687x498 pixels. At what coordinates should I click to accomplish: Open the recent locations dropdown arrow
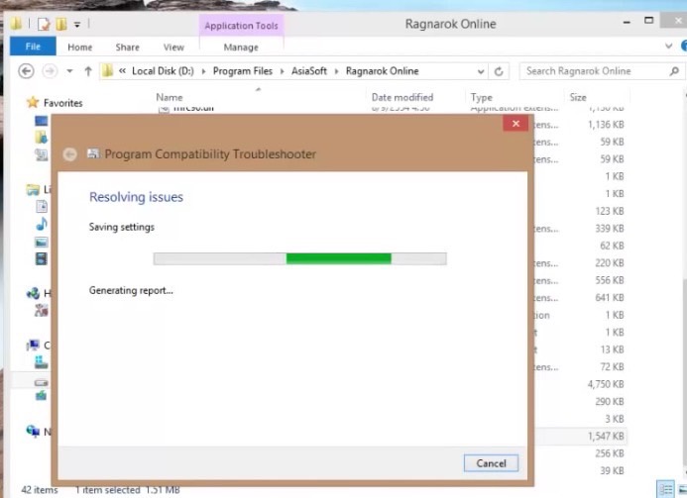pos(69,71)
